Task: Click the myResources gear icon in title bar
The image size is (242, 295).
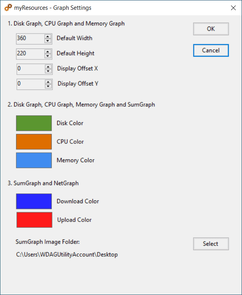Action: click(8, 7)
